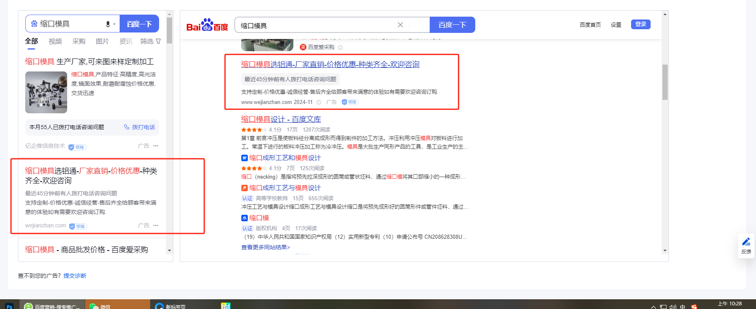
Task: Click the microphone voice search icon
Action: (108, 24)
